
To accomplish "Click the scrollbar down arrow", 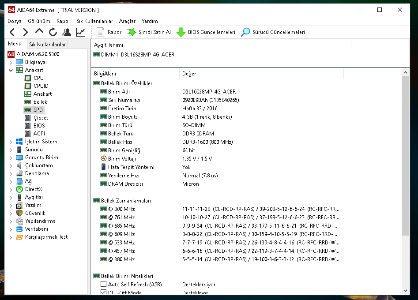I will tap(405, 291).
